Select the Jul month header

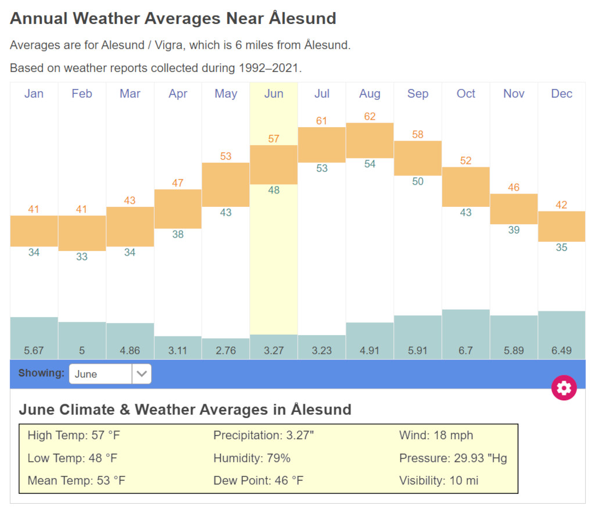(x=322, y=94)
